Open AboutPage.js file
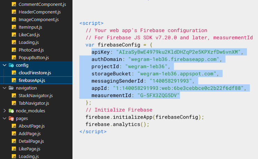Screen dimensions: 258x159 tap(32, 126)
